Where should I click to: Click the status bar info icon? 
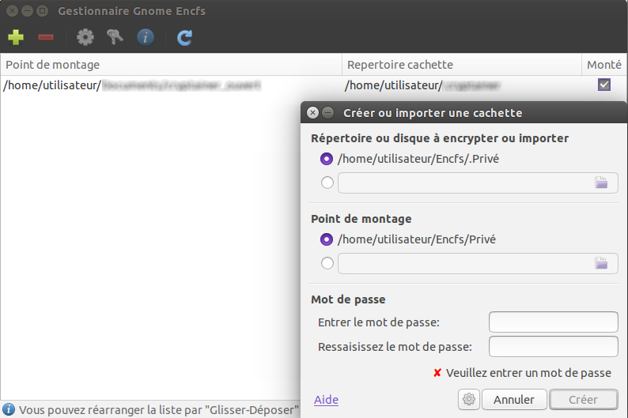9,409
